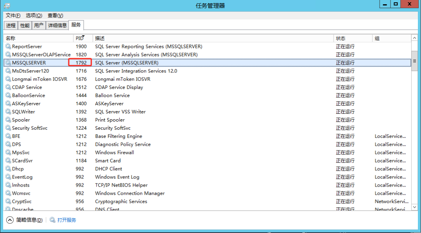Select the CDAP Service Display description
Viewport: 421px width, 233px height.
click(x=119, y=87)
